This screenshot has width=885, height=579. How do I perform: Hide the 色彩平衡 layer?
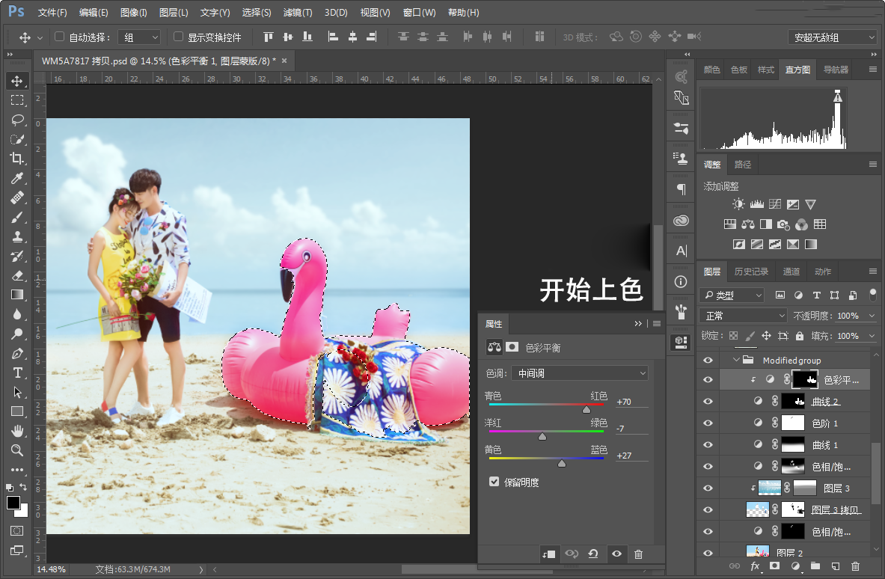coord(708,380)
